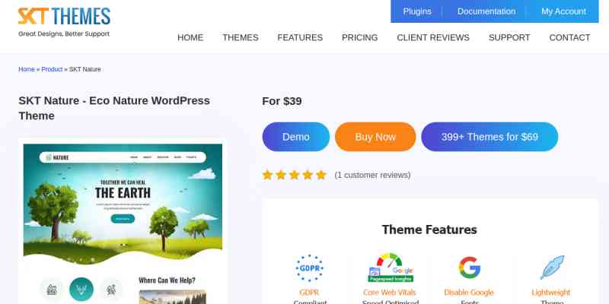Click the Google PageSpeed Core Web Vitals icon

click(x=391, y=268)
